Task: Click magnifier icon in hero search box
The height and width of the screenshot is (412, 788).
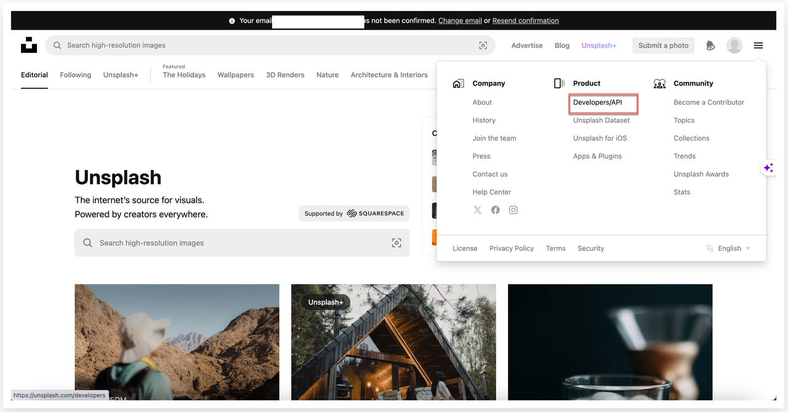Action: [x=88, y=243]
